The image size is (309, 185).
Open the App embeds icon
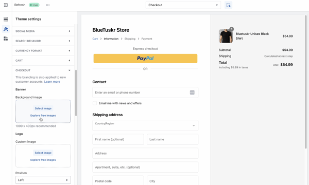[x=6, y=39]
